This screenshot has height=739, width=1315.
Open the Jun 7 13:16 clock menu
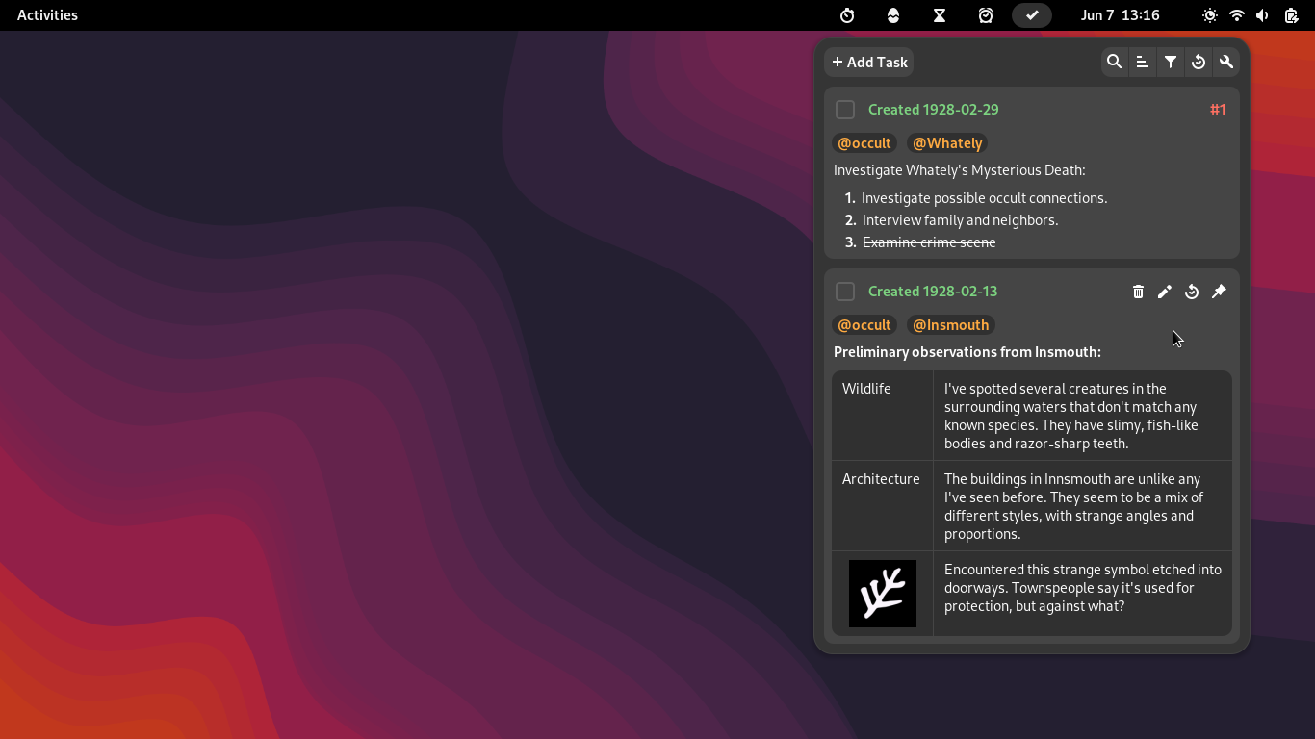coord(1120,15)
